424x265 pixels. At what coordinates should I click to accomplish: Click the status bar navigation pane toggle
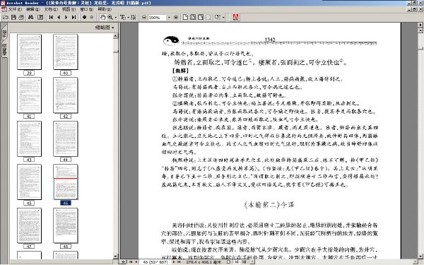point(123,261)
